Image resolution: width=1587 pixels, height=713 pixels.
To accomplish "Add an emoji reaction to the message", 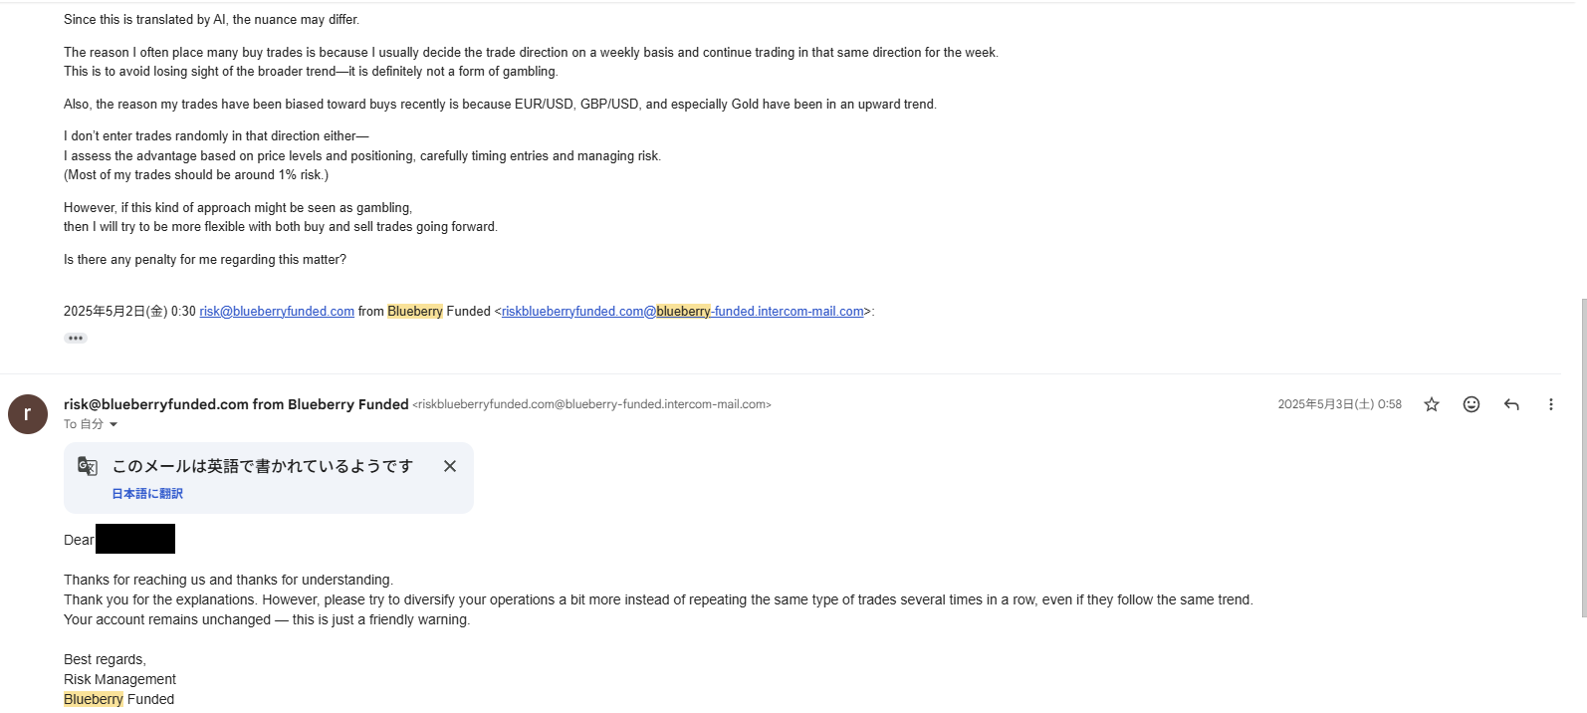I will 1472,404.
